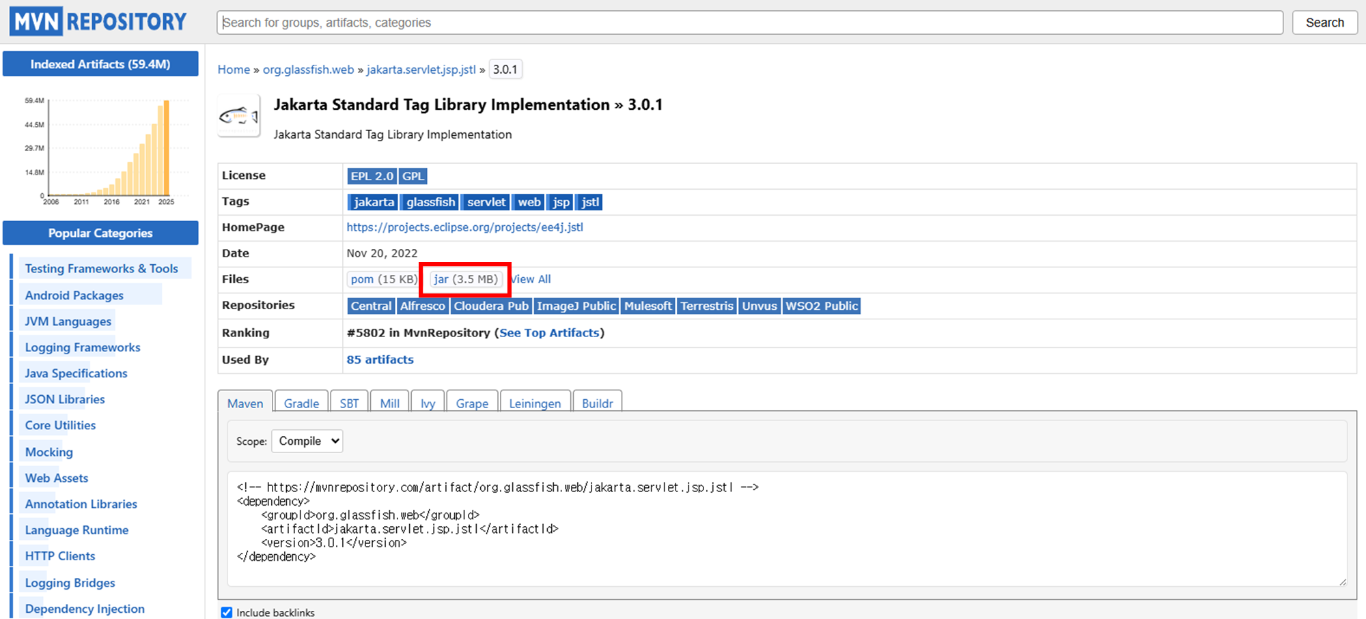
Task: Select the jstl tag
Action: [x=590, y=202]
